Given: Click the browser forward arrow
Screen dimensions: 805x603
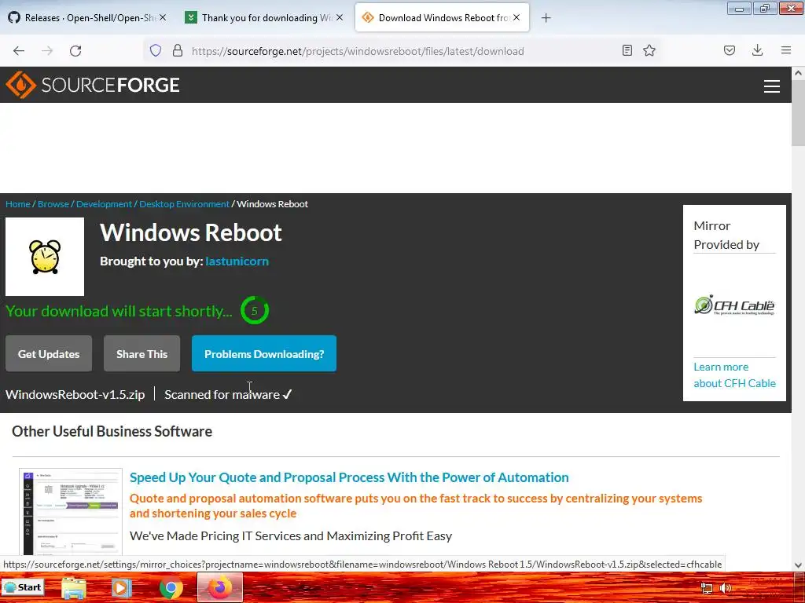Looking at the screenshot, I should [47, 51].
